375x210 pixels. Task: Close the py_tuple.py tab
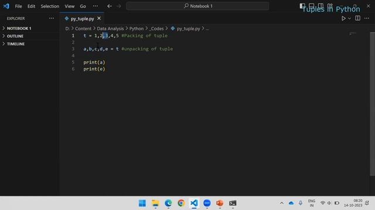[99, 18]
